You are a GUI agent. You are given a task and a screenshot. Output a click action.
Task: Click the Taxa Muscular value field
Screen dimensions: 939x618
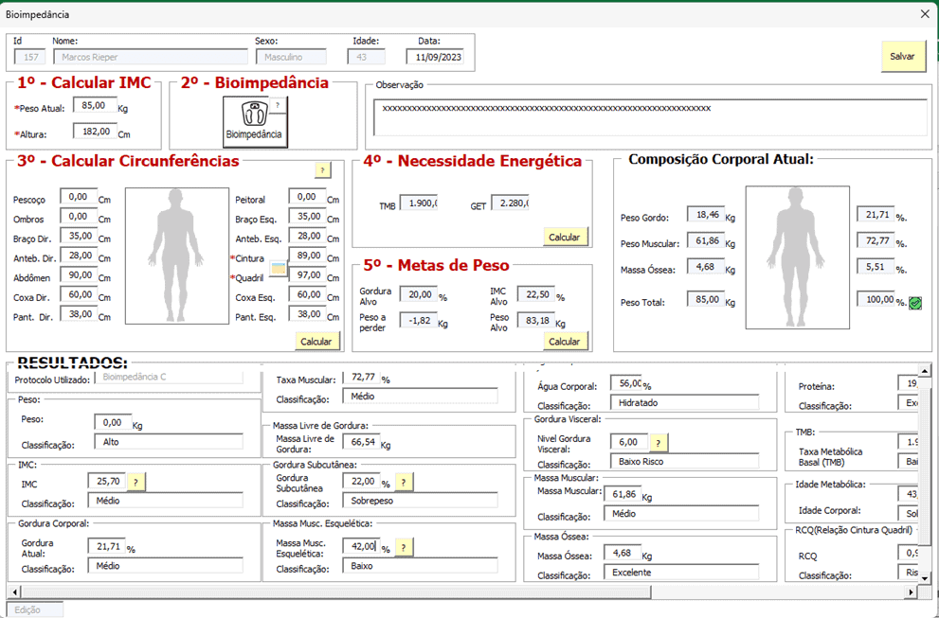[362, 378]
